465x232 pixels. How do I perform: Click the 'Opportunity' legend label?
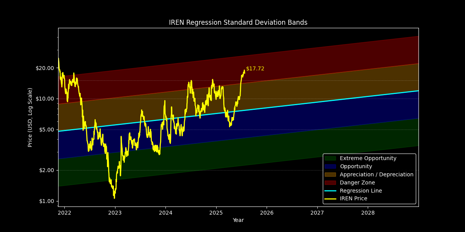pyautogui.click(x=356, y=166)
